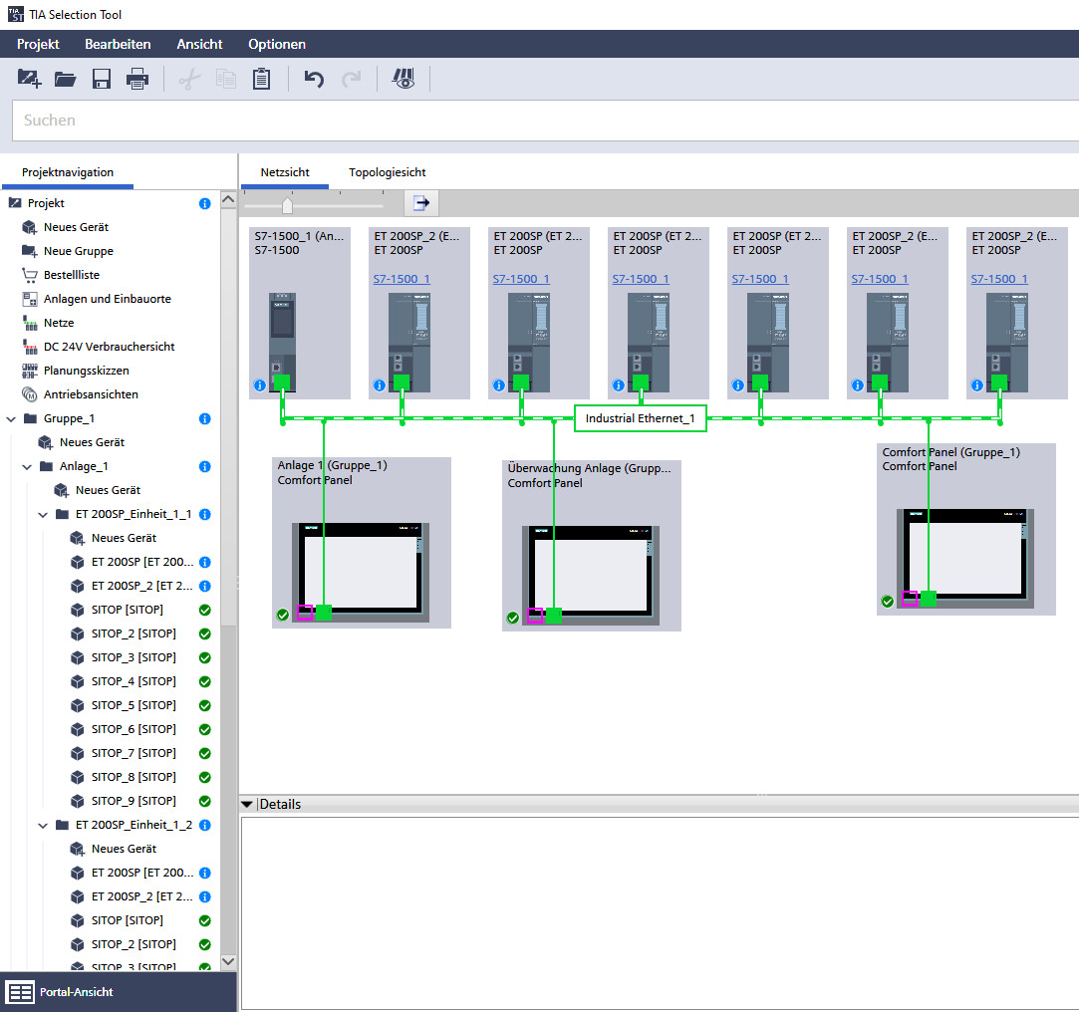Click into the Suchen search field

[x=545, y=121]
